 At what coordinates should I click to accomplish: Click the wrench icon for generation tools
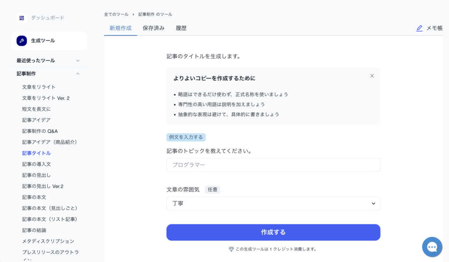pos(21,41)
